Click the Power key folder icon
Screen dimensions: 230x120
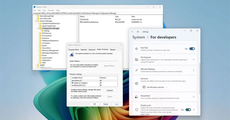(x=40, y=55)
